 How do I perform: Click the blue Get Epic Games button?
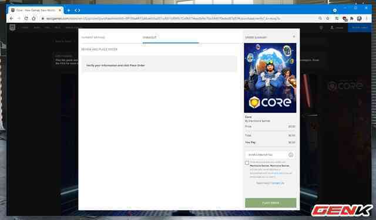(x=360, y=28)
